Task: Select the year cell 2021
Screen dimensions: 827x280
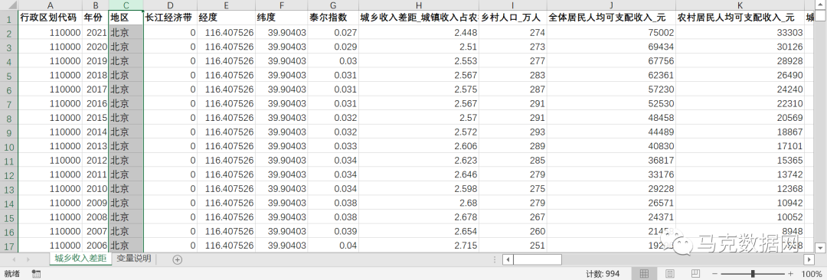Action: click(x=96, y=33)
